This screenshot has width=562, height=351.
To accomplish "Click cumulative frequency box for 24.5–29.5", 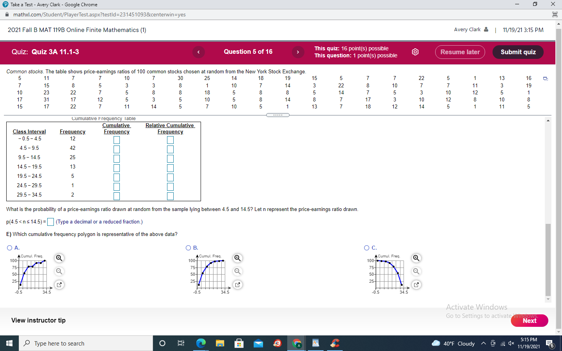I will point(117,186).
